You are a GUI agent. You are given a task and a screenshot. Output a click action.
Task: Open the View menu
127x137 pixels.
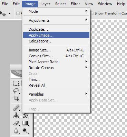tap(89, 4)
